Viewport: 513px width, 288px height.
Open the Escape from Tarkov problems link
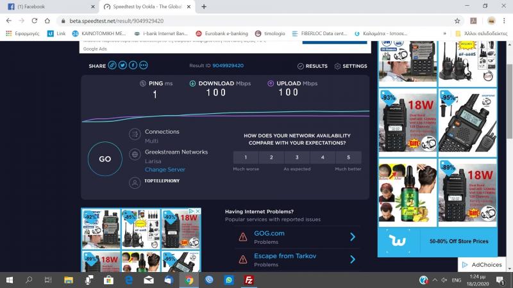tap(285, 256)
